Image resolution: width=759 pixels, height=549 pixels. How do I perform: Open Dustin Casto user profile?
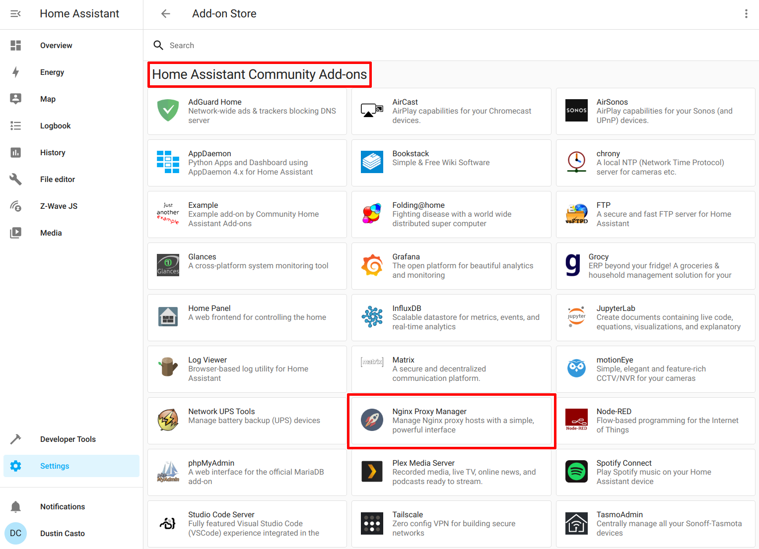(71, 534)
